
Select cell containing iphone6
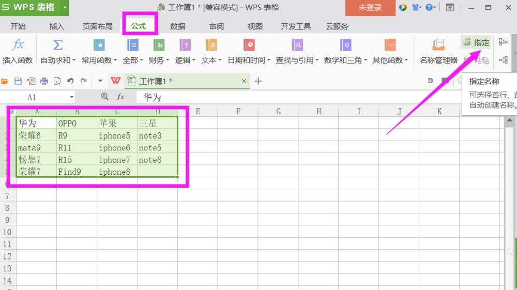[117, 148]
